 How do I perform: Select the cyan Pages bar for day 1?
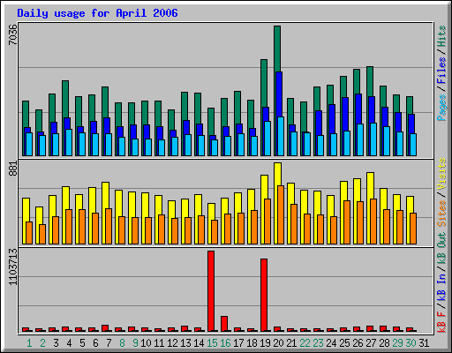tap(29, 144)
